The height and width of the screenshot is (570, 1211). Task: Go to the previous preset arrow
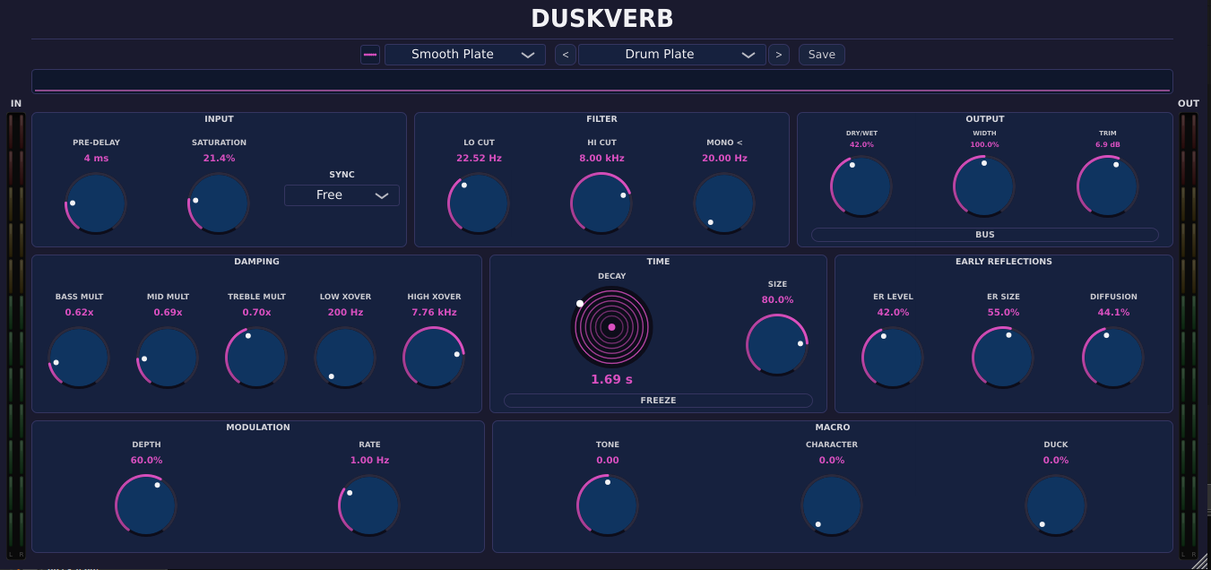(x=566, y=55)
